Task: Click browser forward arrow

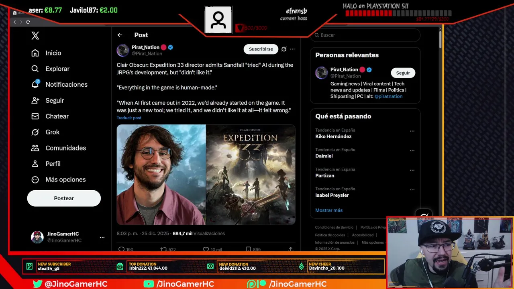Action: pos(21,22)
